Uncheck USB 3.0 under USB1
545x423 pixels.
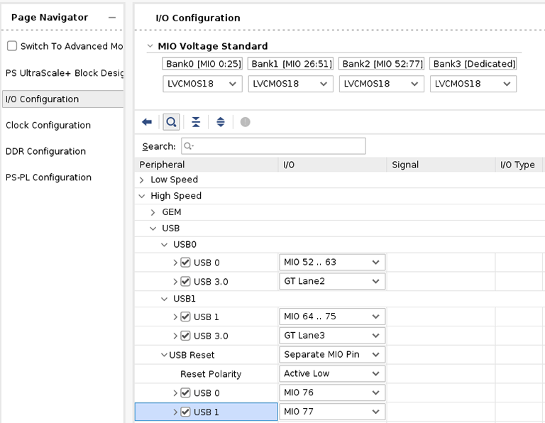click(186, 336)
